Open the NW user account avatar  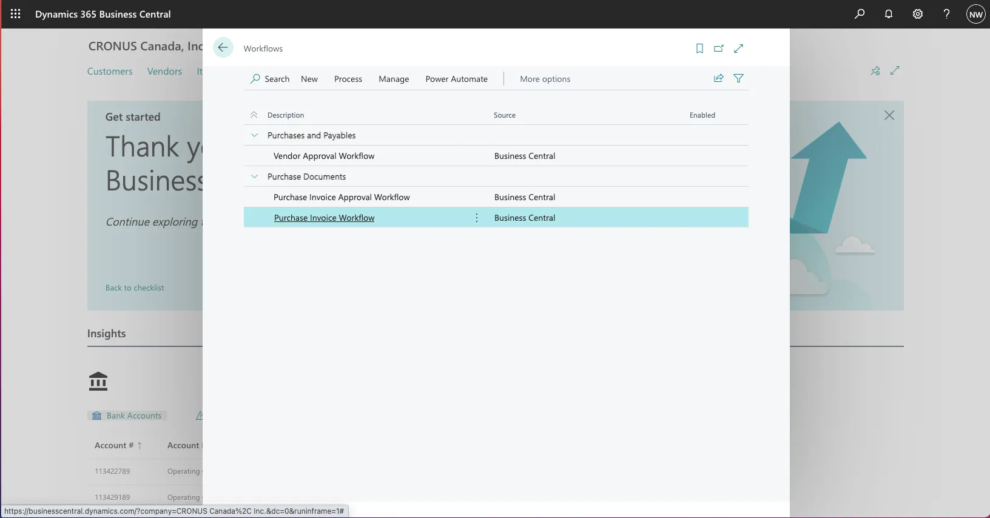pyautogui.click(x=975, y=15)
